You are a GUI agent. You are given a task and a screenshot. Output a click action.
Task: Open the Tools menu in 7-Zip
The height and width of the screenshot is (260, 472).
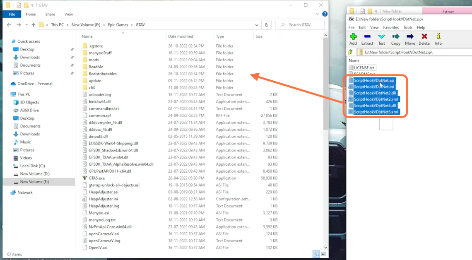408,27
